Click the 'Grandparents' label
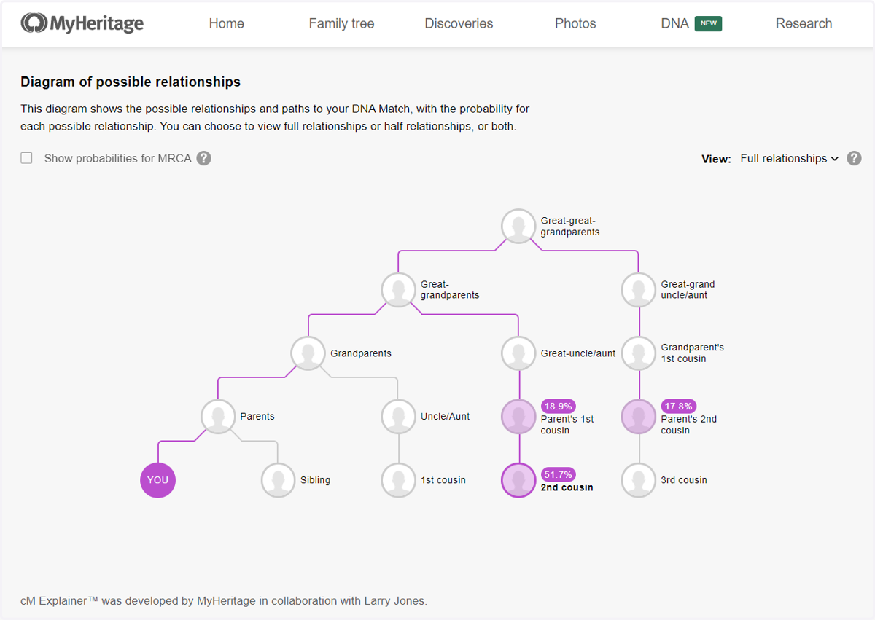875x620 pixels. (361, 353)
